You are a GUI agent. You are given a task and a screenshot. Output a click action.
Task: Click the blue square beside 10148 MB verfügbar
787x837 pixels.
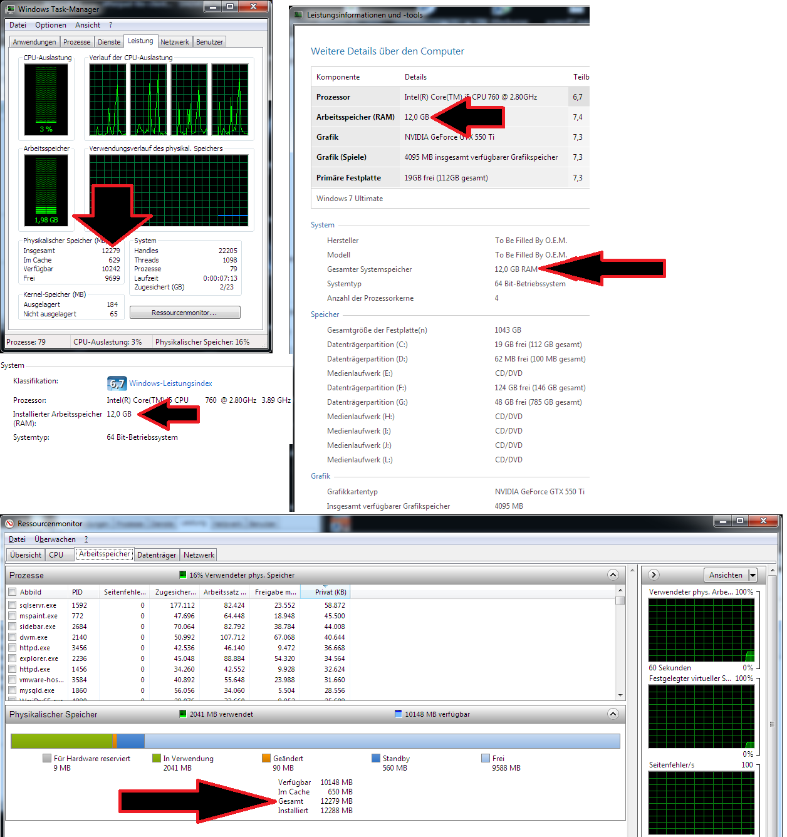398,714
